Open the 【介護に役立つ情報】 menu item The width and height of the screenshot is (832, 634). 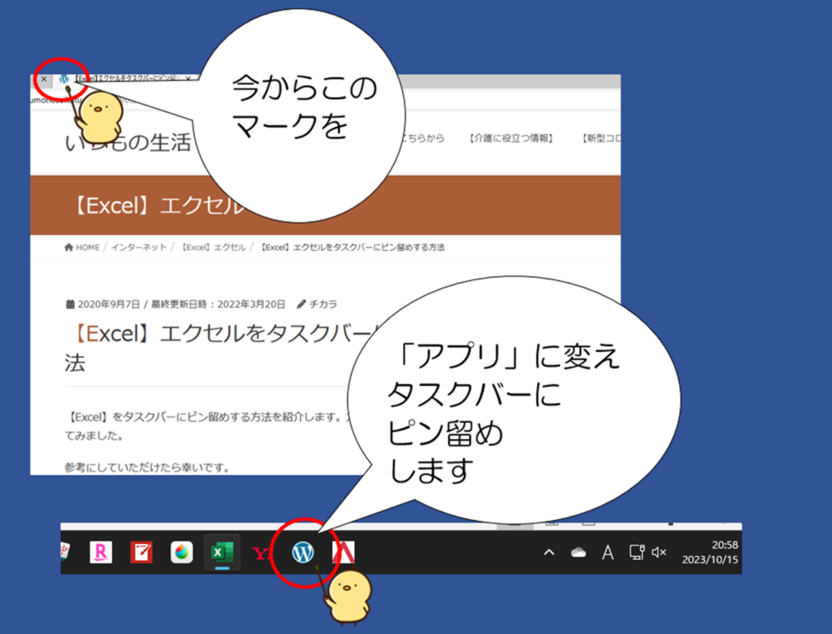click(511, 138)
